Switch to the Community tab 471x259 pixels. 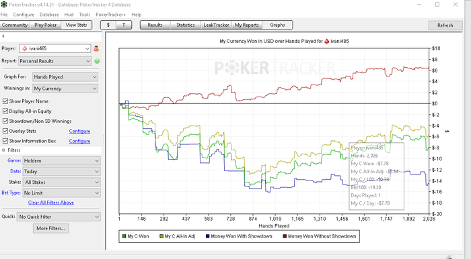(15, 25)
